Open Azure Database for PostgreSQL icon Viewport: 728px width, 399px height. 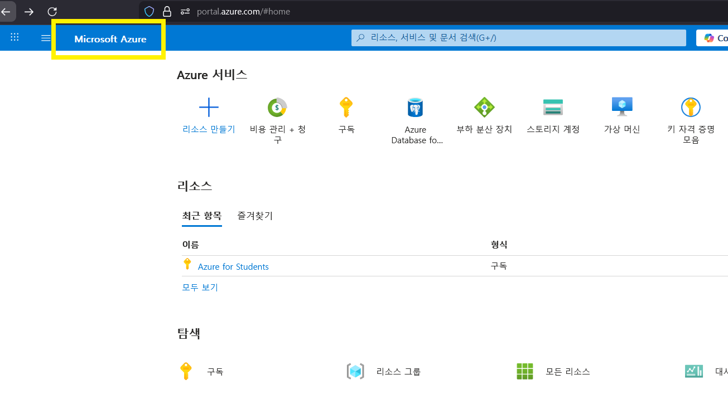pos(416,107)
